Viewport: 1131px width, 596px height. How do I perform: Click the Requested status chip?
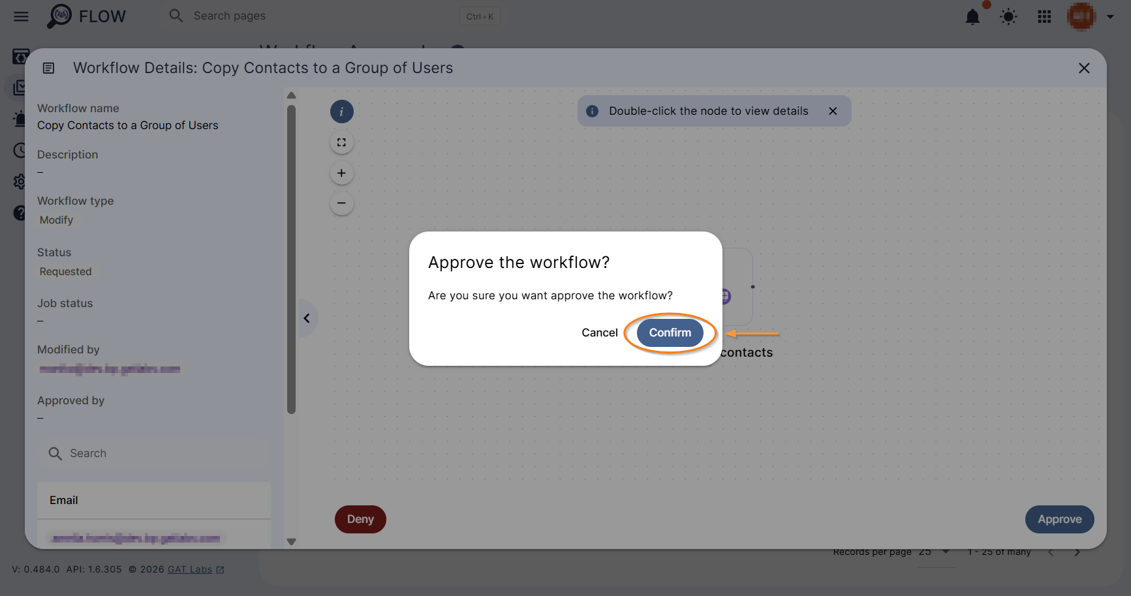coord(65,272)
